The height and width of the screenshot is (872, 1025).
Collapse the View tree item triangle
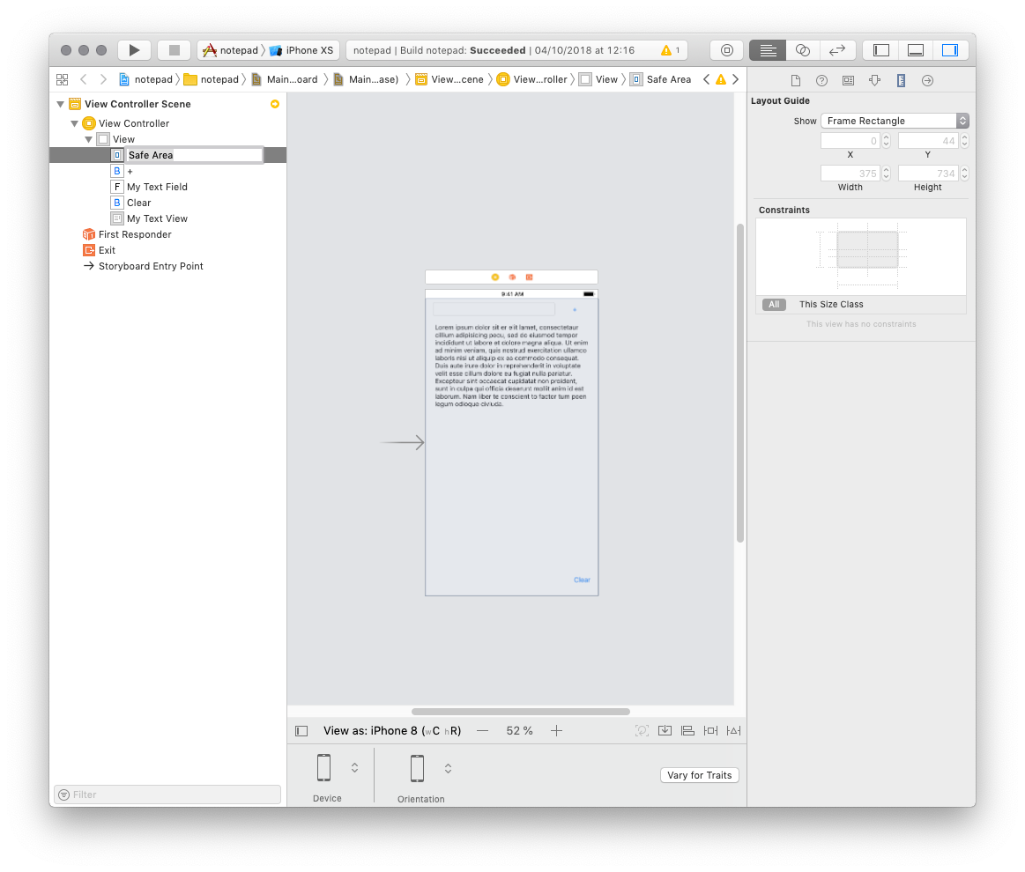(x=89, y=139)
